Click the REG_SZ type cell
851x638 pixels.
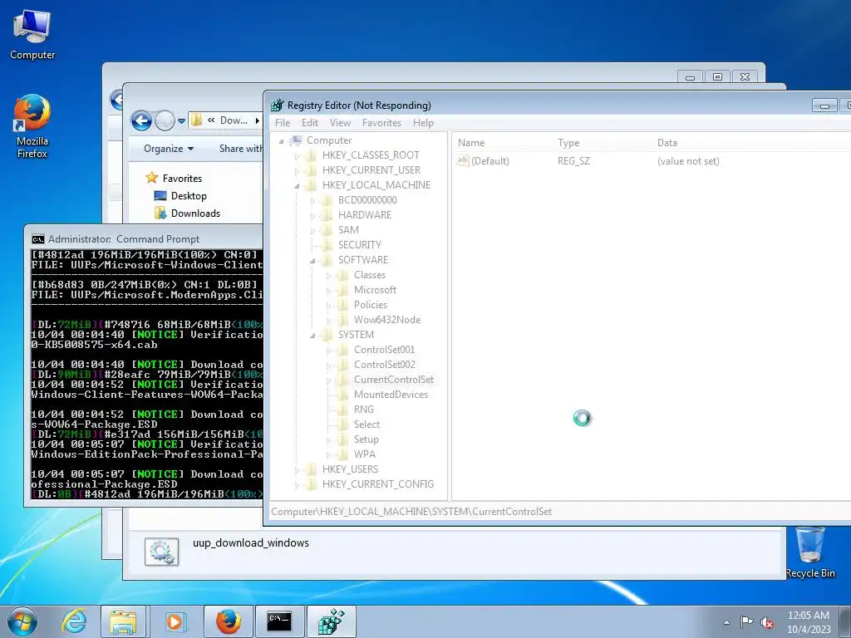tap(573, 161)
